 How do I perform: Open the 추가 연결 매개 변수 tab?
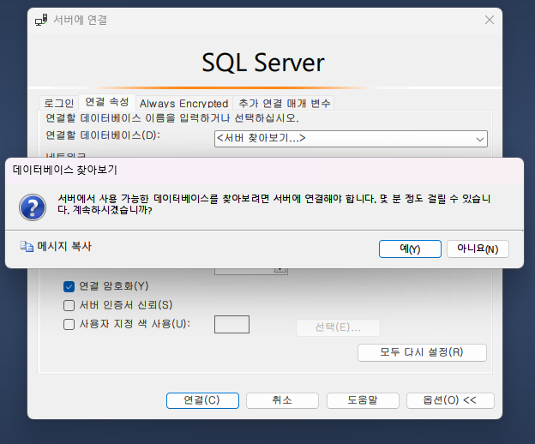point(284,103)
